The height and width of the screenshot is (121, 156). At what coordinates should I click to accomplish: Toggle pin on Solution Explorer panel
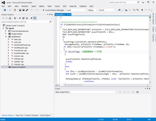[x=50, y=14]
